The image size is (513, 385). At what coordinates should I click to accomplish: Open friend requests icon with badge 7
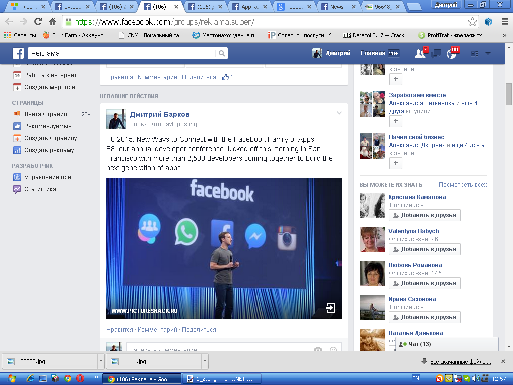coord(420,53)
